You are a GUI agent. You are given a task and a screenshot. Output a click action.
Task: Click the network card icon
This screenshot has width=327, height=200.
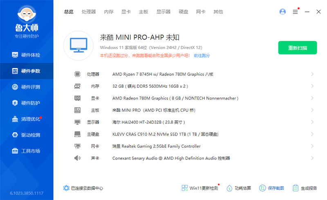77,146
